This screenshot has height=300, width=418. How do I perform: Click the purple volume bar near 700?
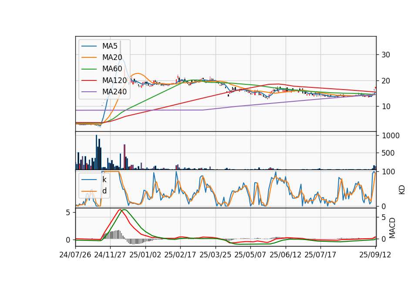coord(125,157)
